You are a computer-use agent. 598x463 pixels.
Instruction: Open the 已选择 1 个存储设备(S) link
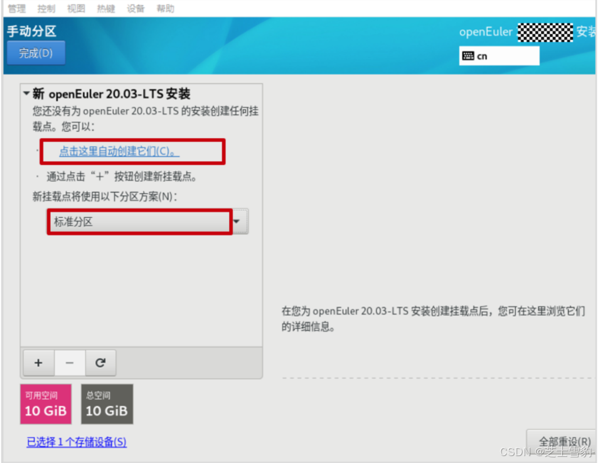(x=77, y=442)
